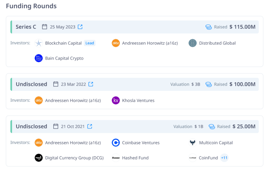Click the Khosla Ventures kv logo
This screenshot has width=270, height=175.
116,100
